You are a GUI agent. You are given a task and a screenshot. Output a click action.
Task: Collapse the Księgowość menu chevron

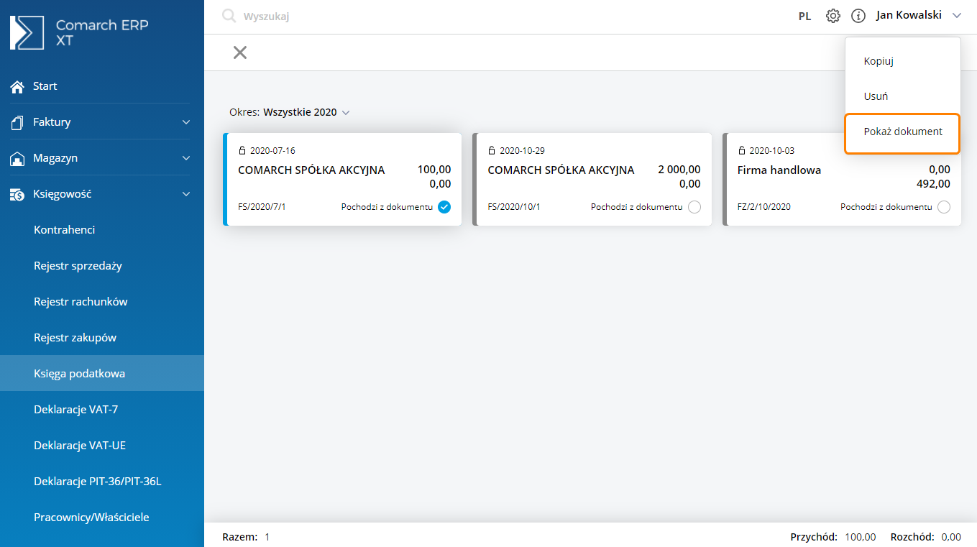[186, 194]
